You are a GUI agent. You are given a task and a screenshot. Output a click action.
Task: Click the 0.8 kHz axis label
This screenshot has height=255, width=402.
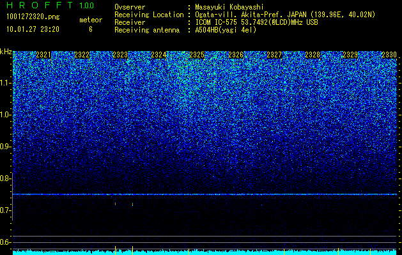click(5, 178)
